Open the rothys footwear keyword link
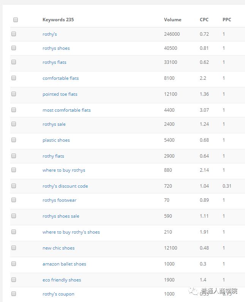 pyautogui.click(x=59, y=200)
